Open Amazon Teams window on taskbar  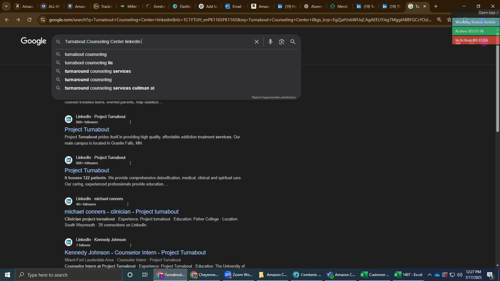tap(341, 275)
